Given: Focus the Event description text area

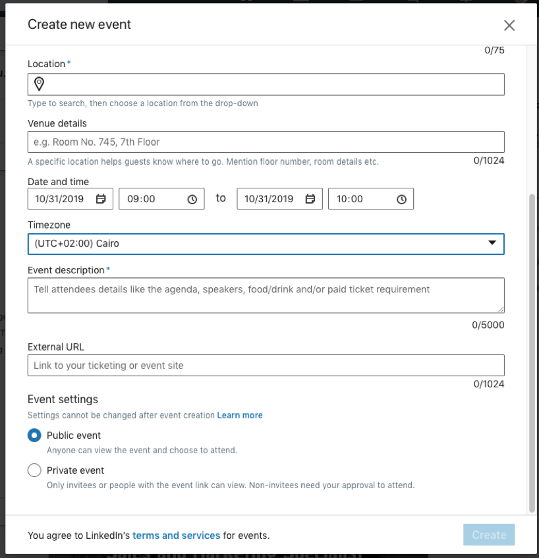Looking at the screenshot, I should click(x=266, y=295).
